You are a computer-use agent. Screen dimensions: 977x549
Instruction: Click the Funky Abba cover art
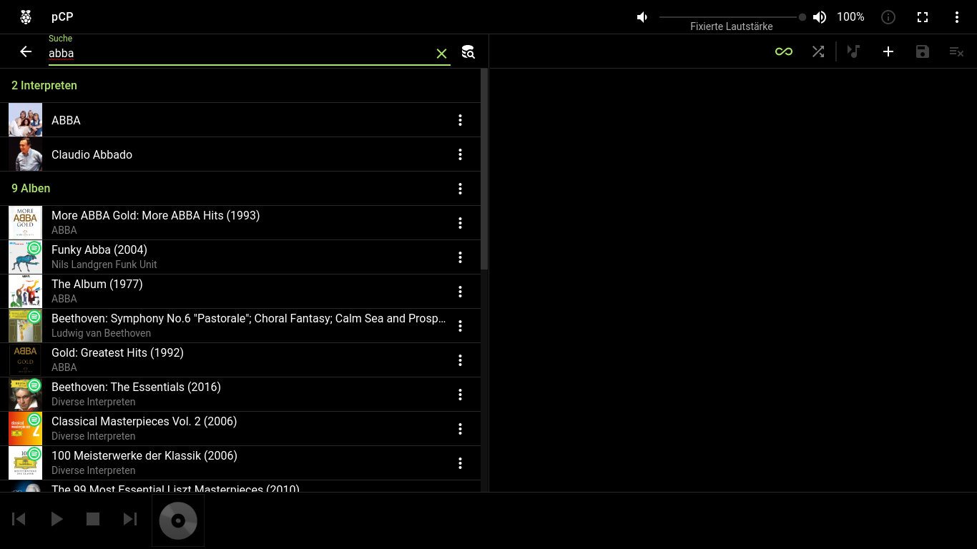(25, 257)
